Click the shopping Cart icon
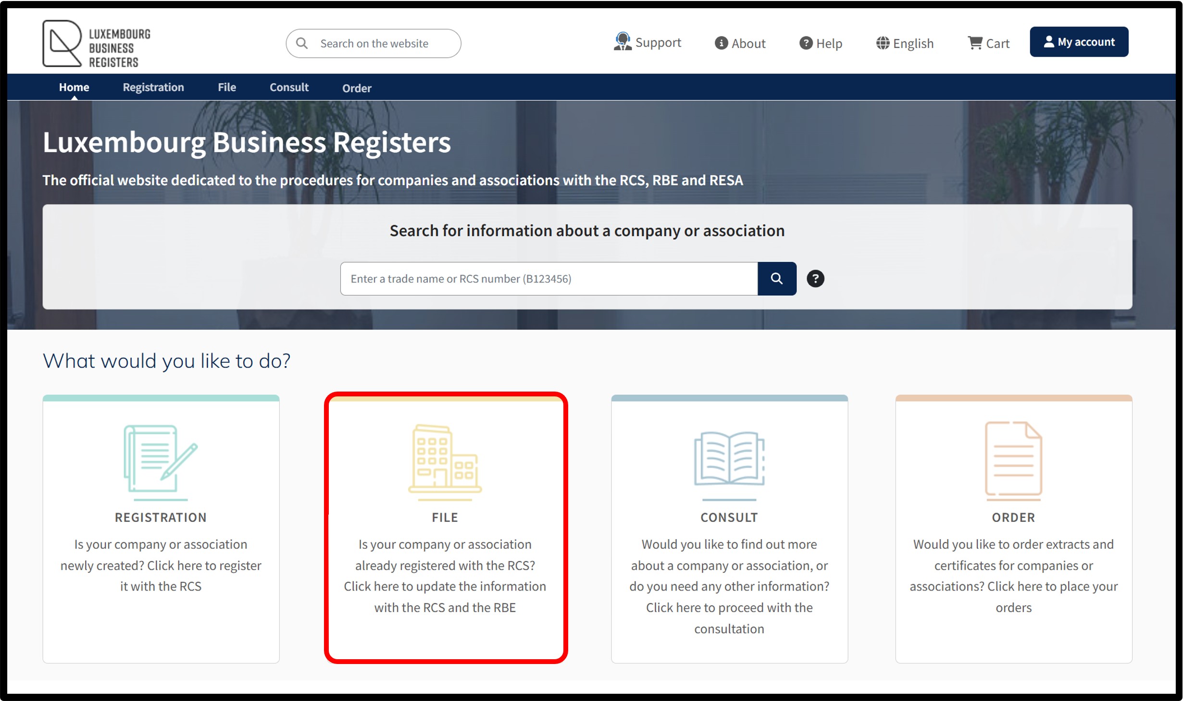Viewport: 1183px width, 701px height. tap(975, 43)
